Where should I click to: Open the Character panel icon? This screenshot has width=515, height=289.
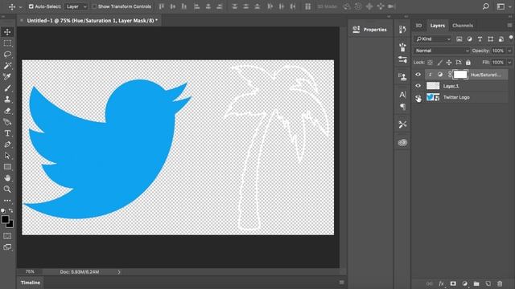pyautogui.click(x=402, y=95)
